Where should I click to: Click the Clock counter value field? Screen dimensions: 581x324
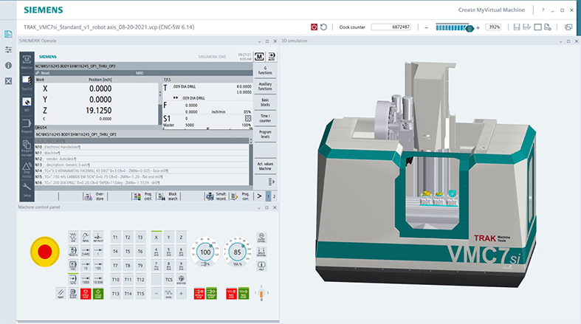pyautogui.click(x=391, y=27)
